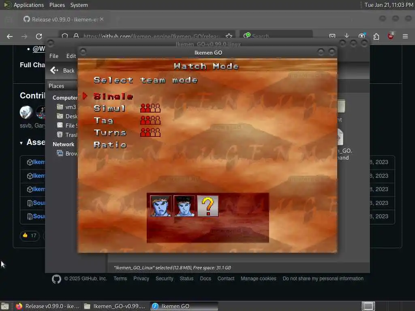Click the Places panel header in file manager
The height and width of the screenshot is (311, 415).
(56, 86)
